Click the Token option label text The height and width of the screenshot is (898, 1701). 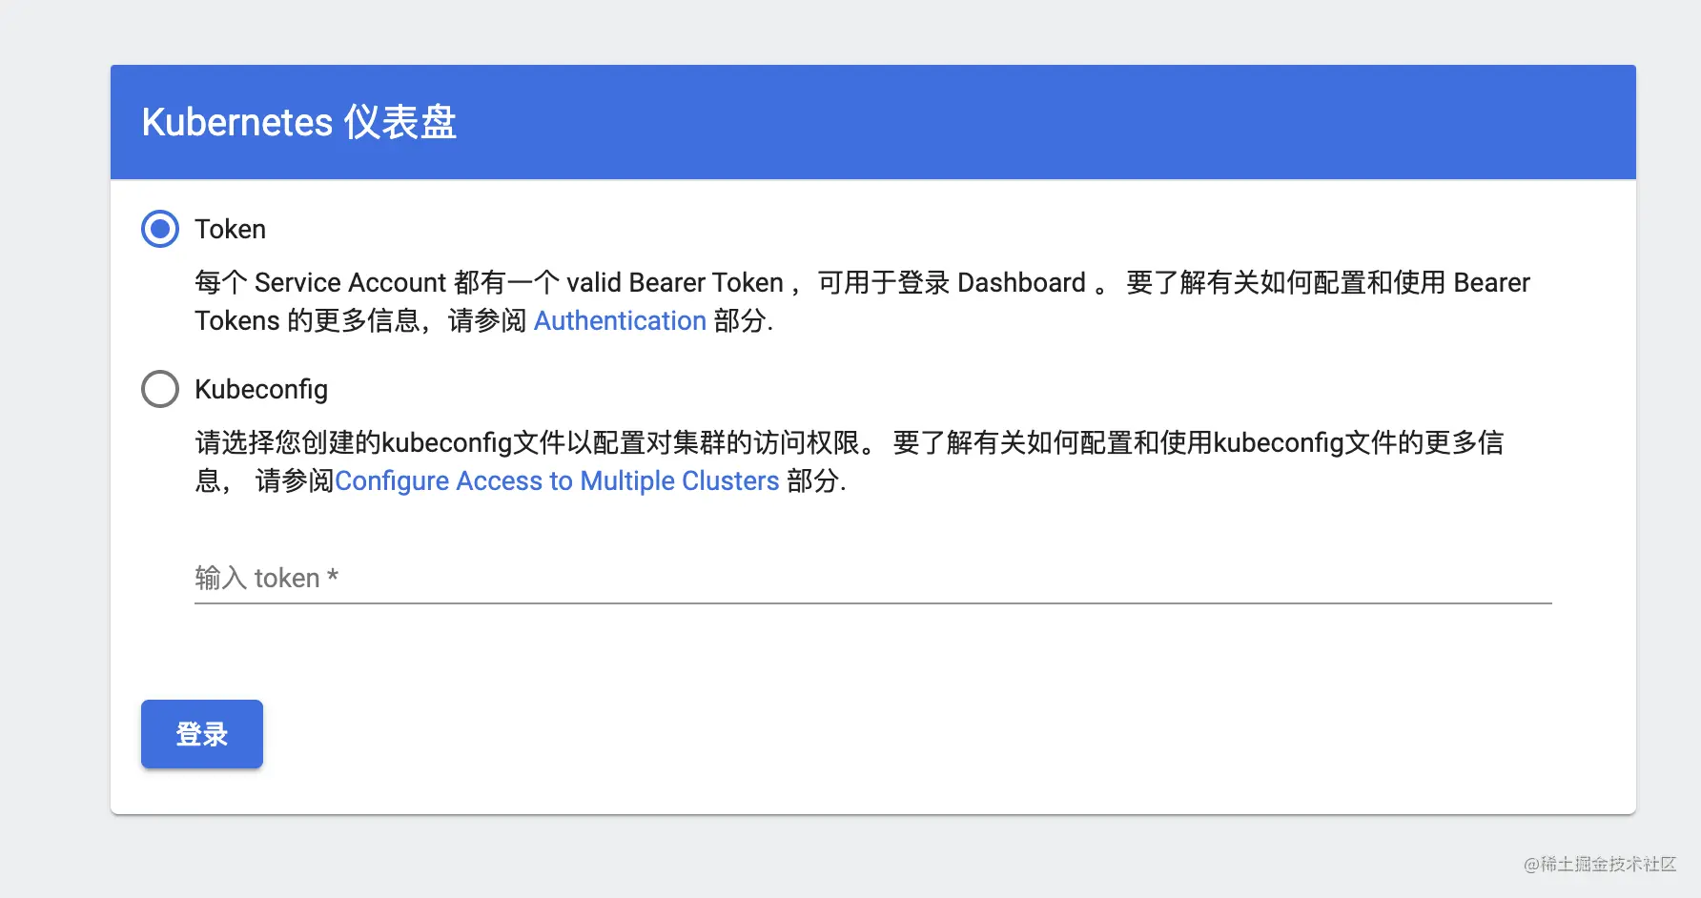click(x=230, y=229)
